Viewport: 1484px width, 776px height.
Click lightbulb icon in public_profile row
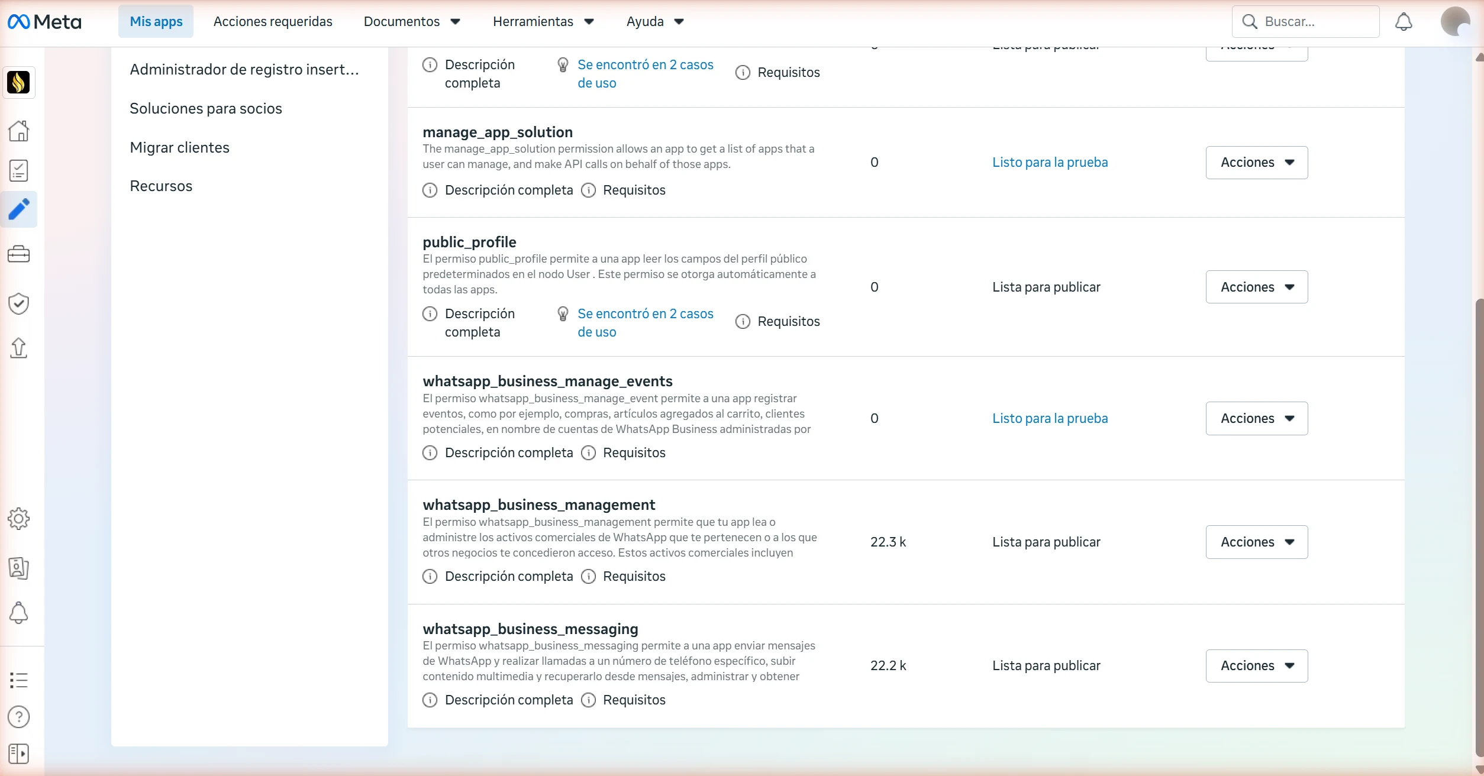563,314
